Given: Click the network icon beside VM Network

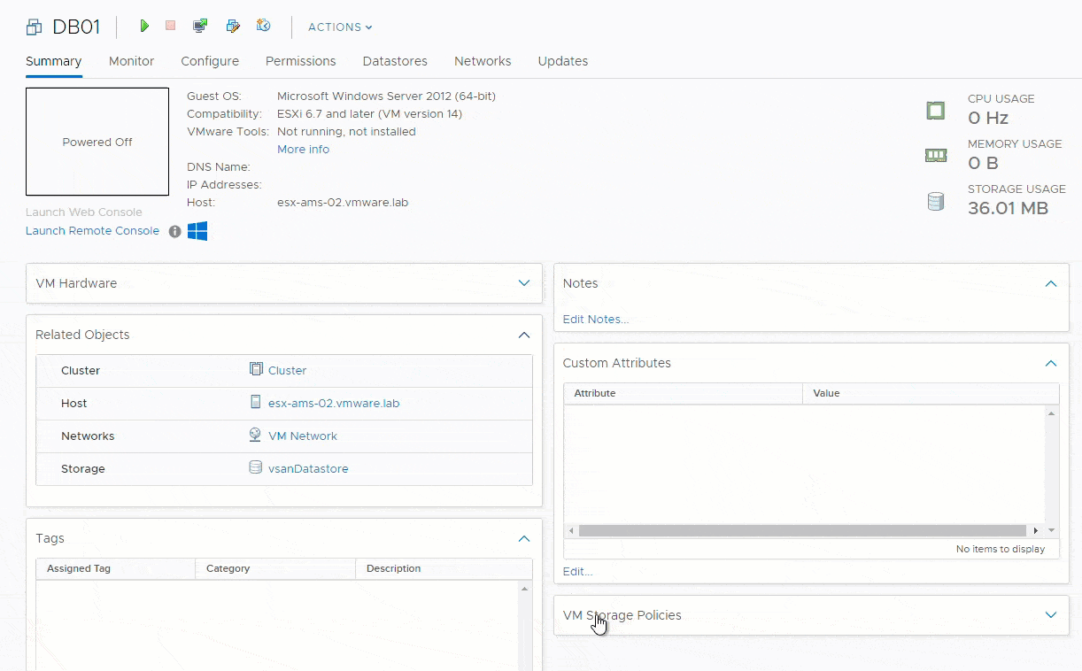Looking at the screenshot, I should point(256,436).
